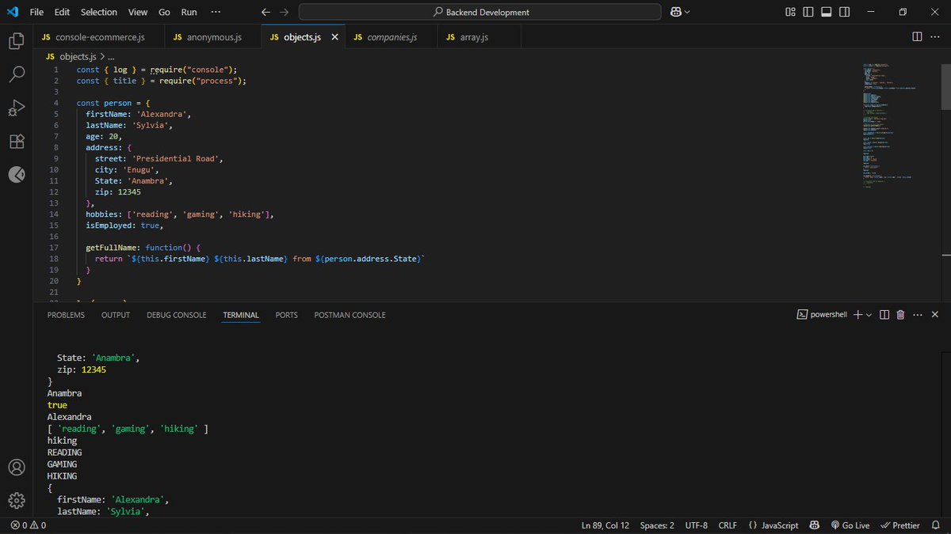Open Copilot chat icon in title bar
Screen dimensions: 951x534
[676, 12]
